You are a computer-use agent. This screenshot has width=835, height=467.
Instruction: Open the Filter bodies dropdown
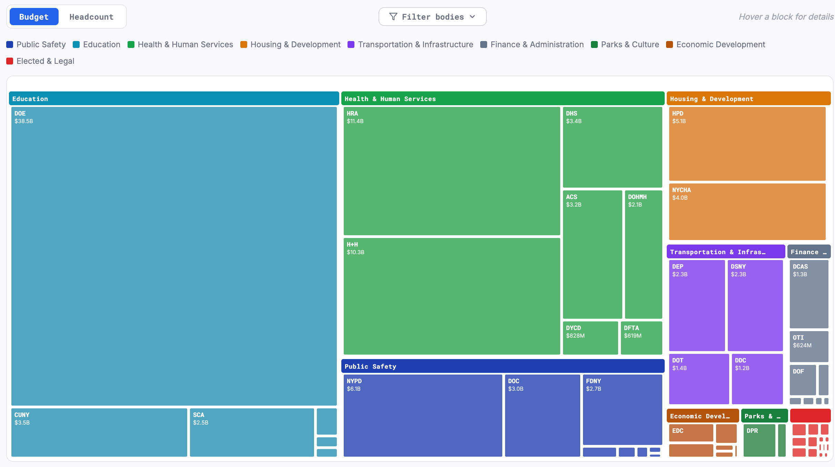432,17
